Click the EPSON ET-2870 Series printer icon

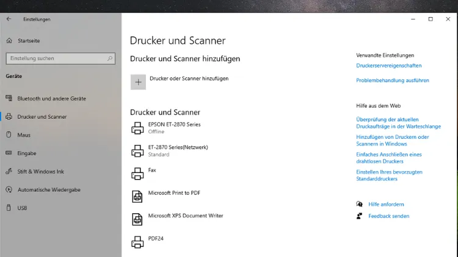pyautogui.click(x=137, y=128)
